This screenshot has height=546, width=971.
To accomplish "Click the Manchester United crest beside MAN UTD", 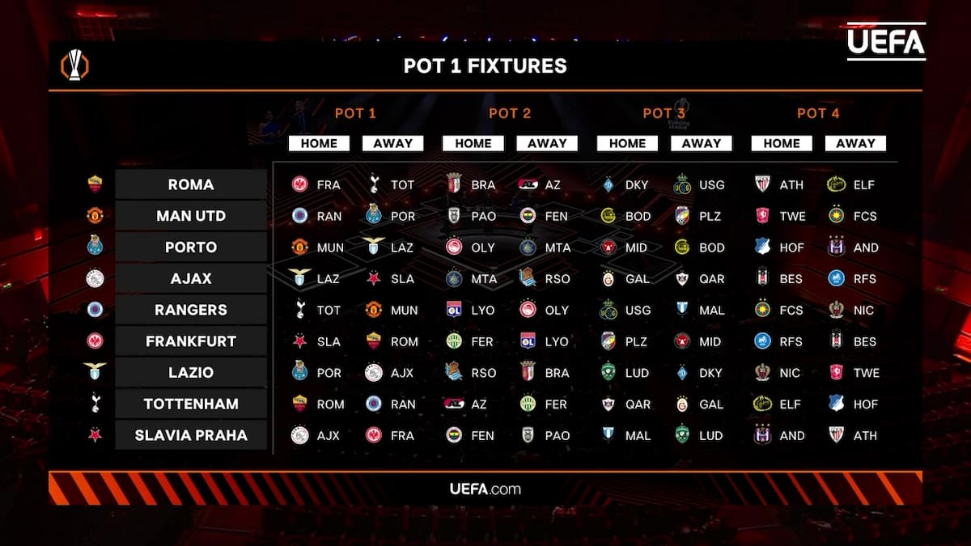I will point(95,216).
